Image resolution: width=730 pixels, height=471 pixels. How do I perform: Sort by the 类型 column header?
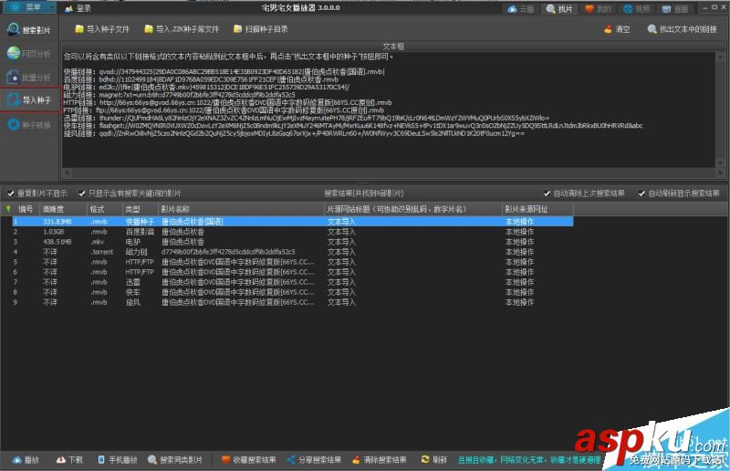tap(140, 209)
